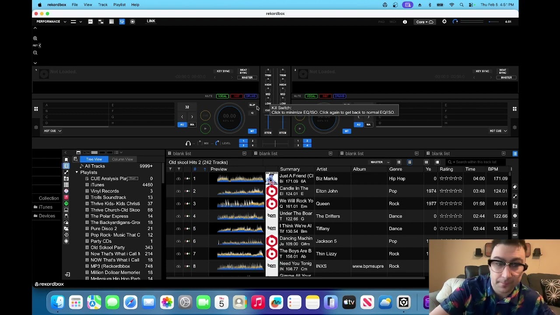This screenshot has height=315, width=560.
Task: Open the pad grid view on deck 1
Action: pyautogui.click(x=36, y=109)
